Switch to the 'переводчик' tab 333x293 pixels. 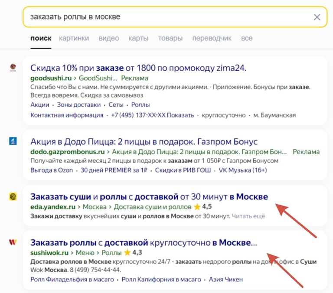click(212, 39)
